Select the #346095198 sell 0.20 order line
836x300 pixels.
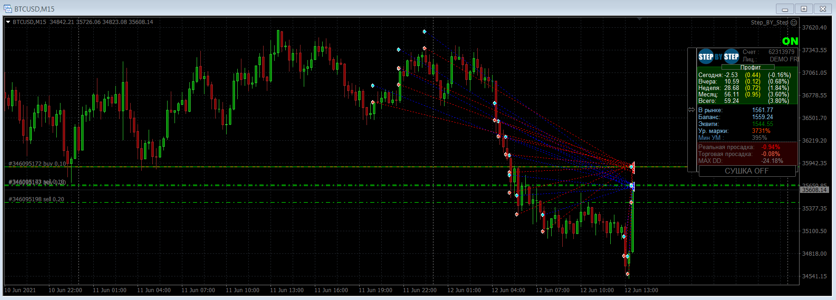36,199
